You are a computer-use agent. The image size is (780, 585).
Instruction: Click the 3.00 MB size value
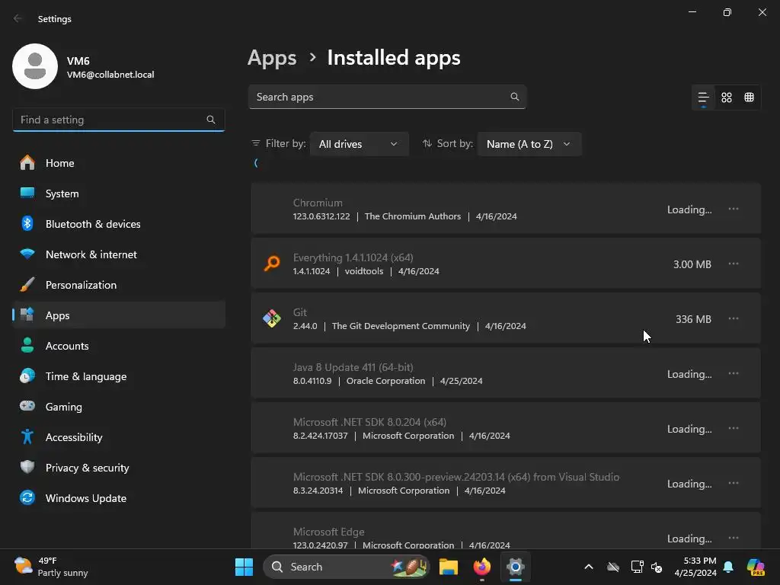pos(692,264)
